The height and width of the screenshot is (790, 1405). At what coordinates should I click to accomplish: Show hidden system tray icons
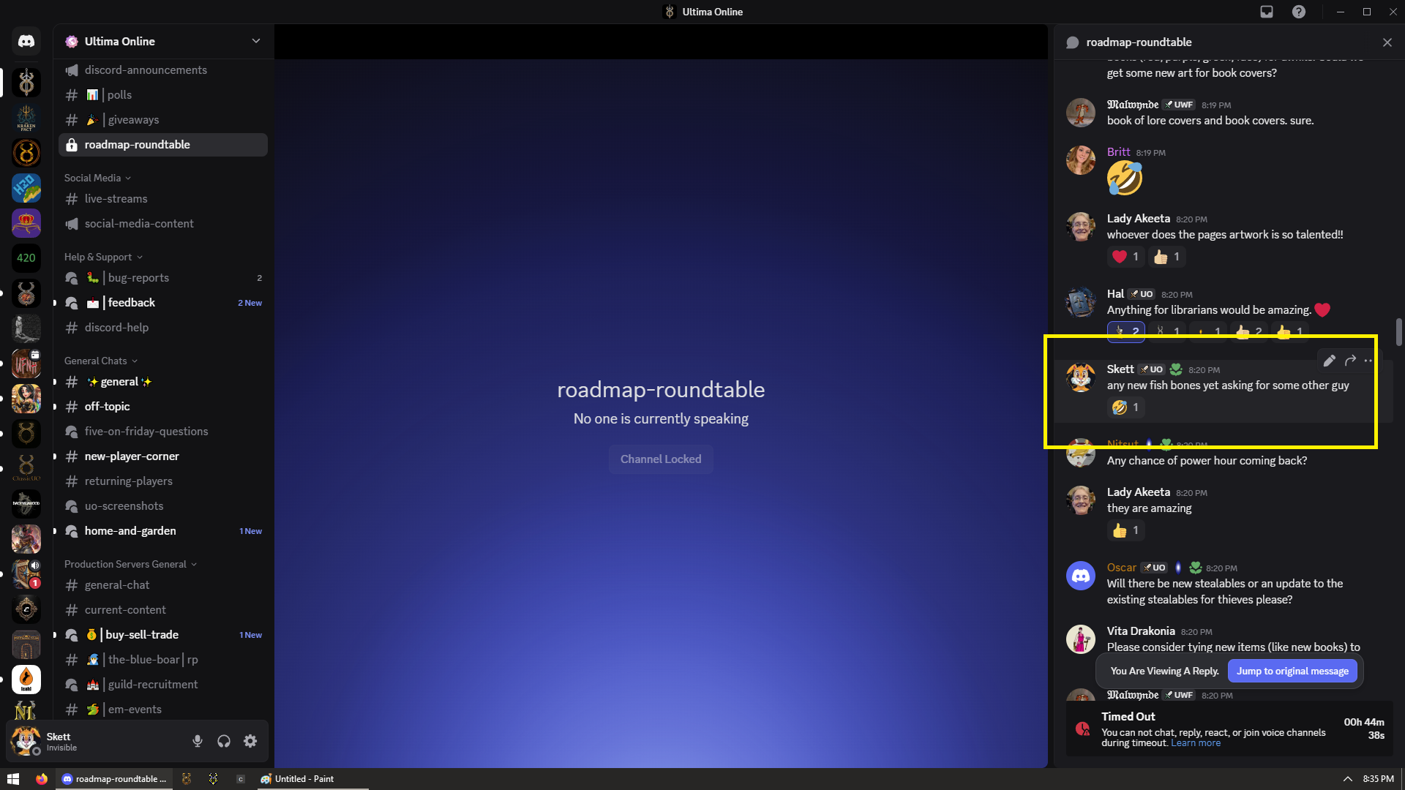point(1347,779)
